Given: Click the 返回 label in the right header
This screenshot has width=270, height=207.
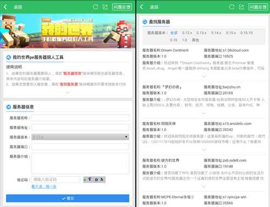Looking at the screenshot, I should pos(154,7).
